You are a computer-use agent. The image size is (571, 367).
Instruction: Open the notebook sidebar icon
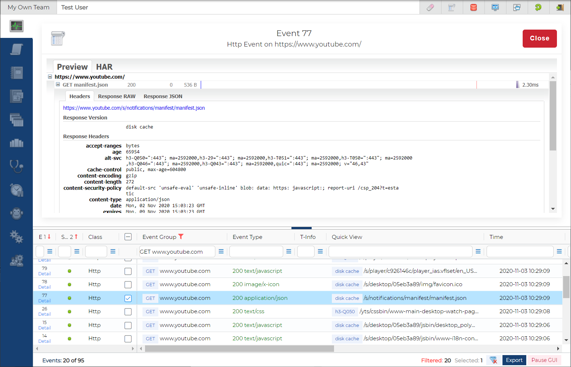pyautogui.click(x=17, y=73)
